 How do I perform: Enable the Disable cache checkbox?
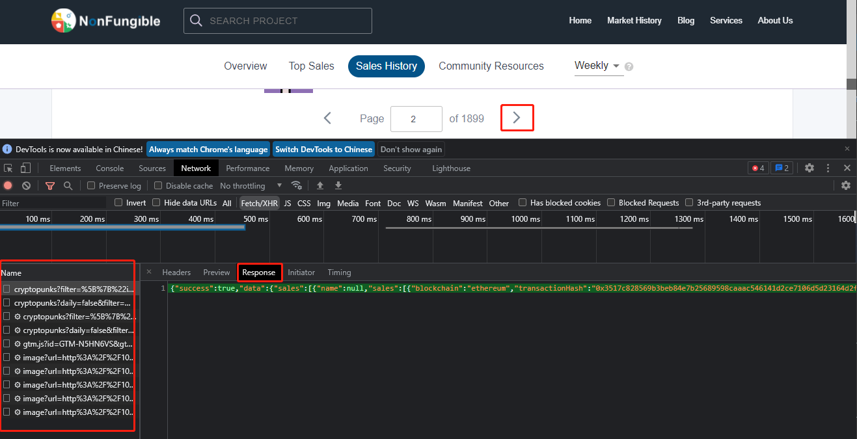(x=158, y=185)
